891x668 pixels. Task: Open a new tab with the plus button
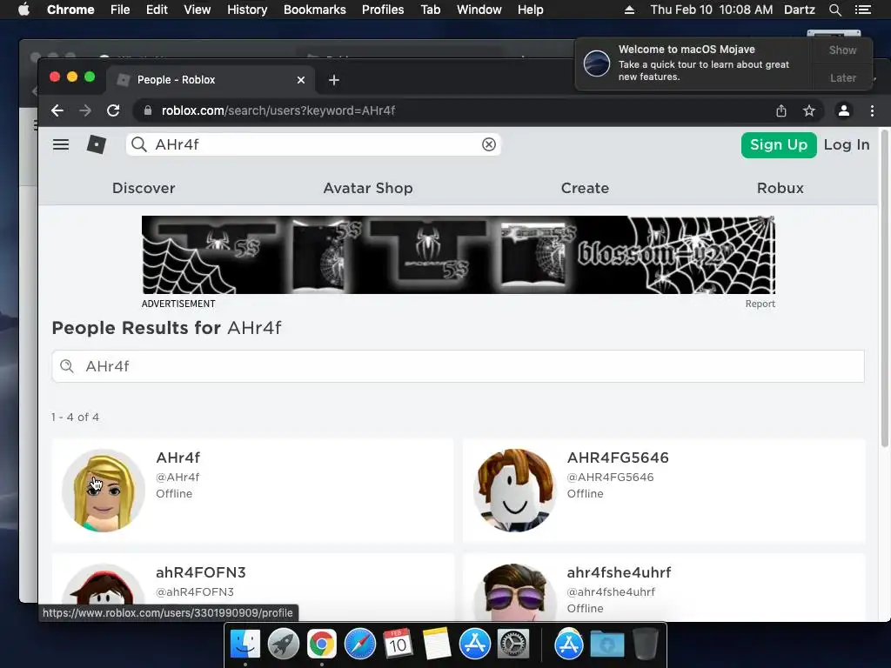click(x=334, y=80)
